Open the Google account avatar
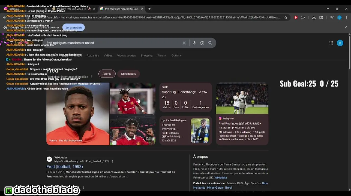 click(x=340, y=43)
